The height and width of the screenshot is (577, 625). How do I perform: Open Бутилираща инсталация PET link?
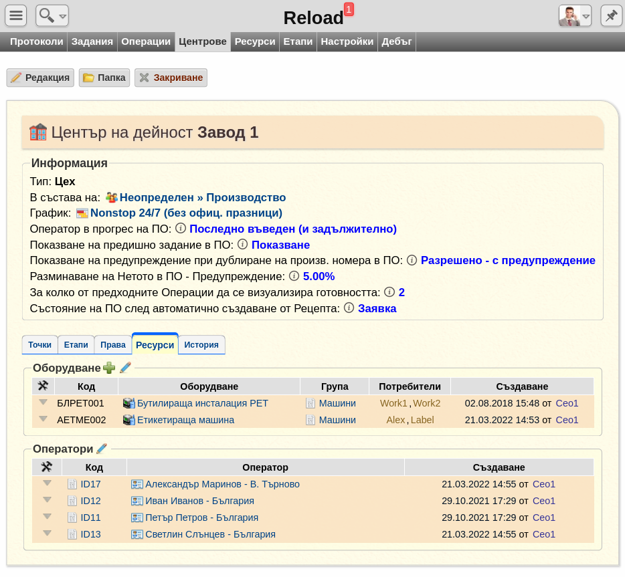coord(203,403)
